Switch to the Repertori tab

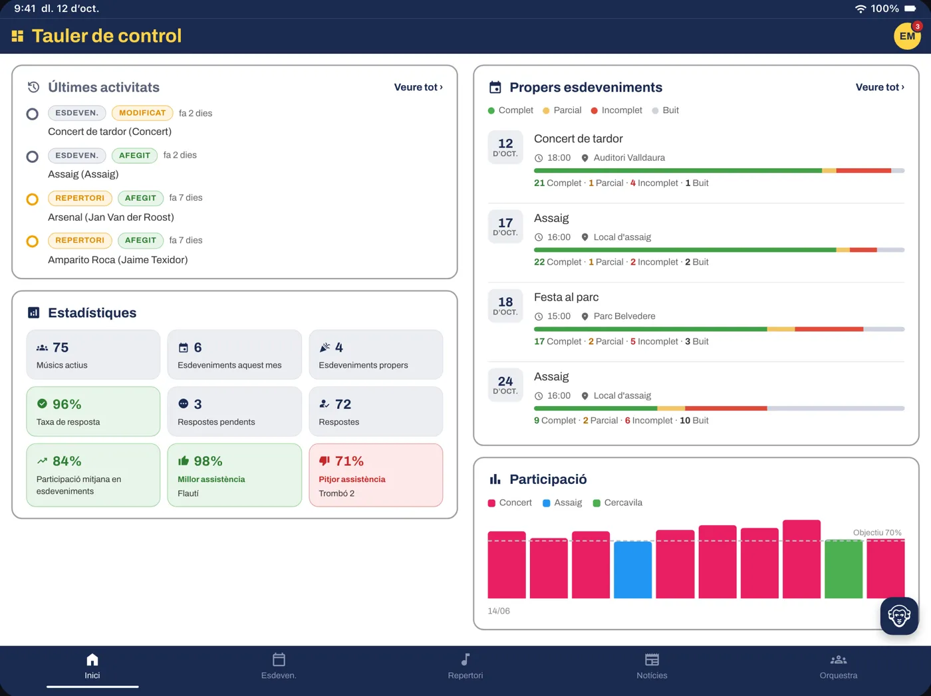(465, 666)
